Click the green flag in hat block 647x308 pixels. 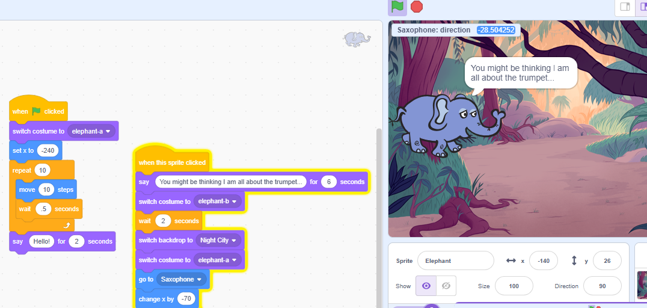36,111
